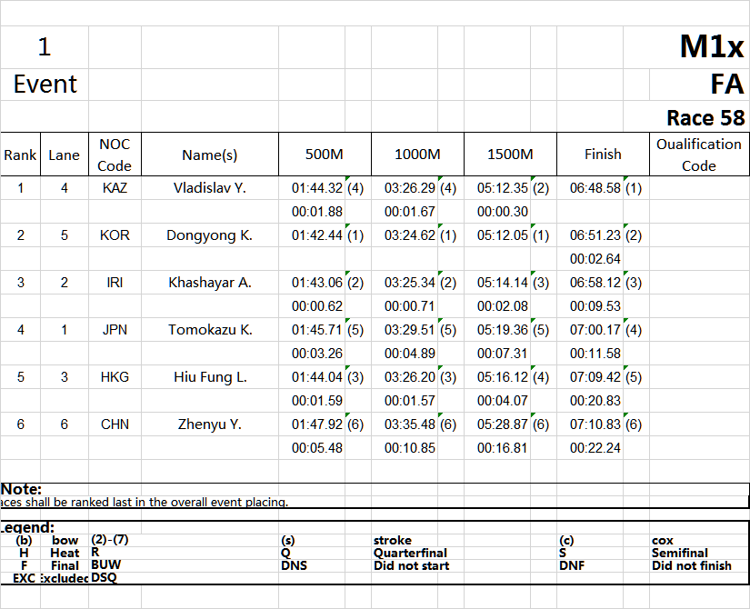Select the Vladislav Y. name cell
Image resolution: width=750 pixels, height=609 pixels.
click(x=209, y=188)
